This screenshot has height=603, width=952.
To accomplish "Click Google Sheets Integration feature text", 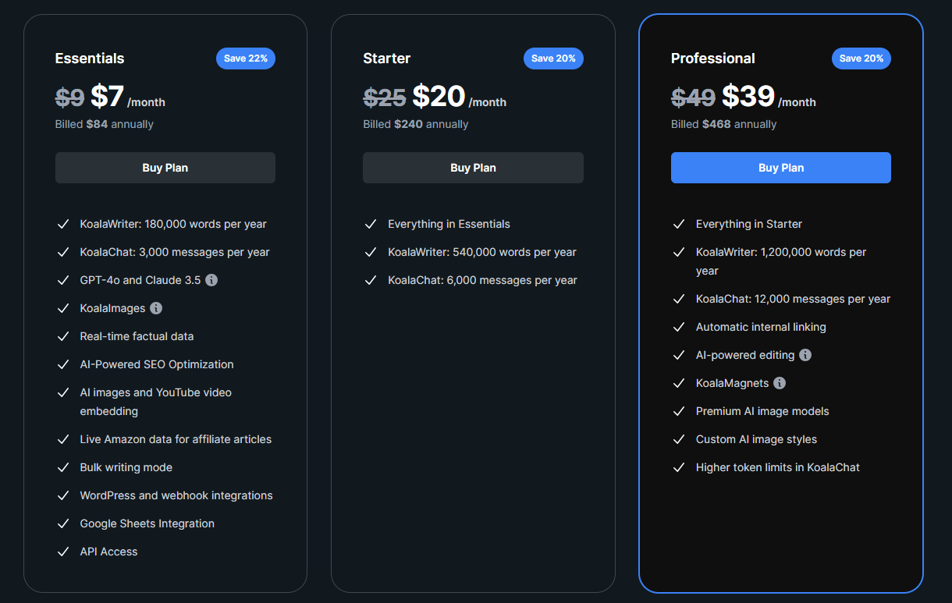I will pyautogui.click(x=147, y=523).
